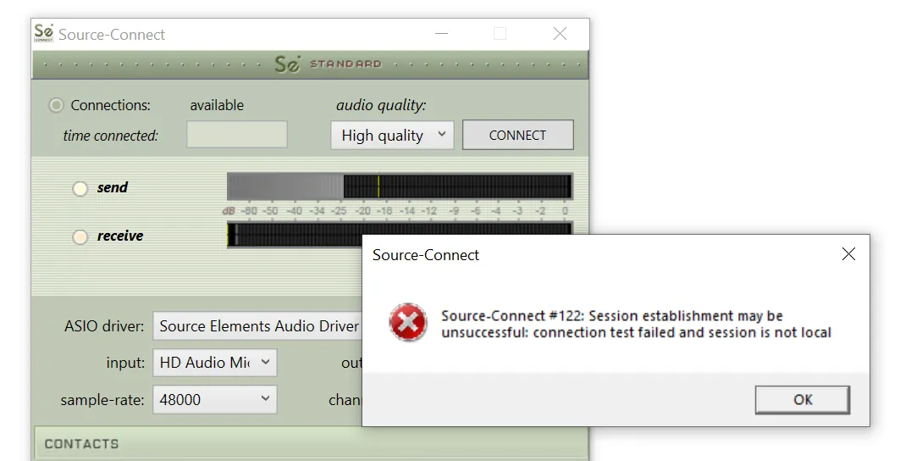Close the Source-Connect error dialog
This screenshot has width=900, height=461.
848,254
